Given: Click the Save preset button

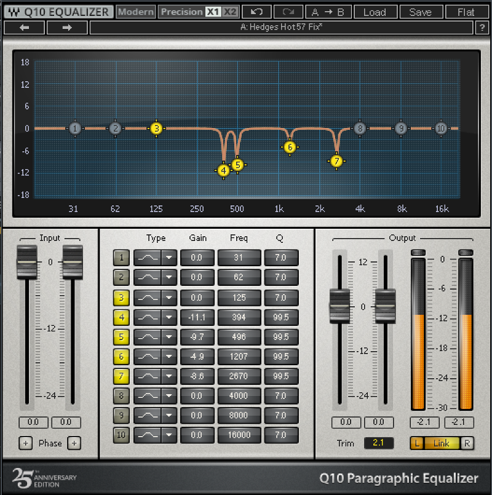Looking at the screenshot, I should pyautogui.click(x=420, y=12).
